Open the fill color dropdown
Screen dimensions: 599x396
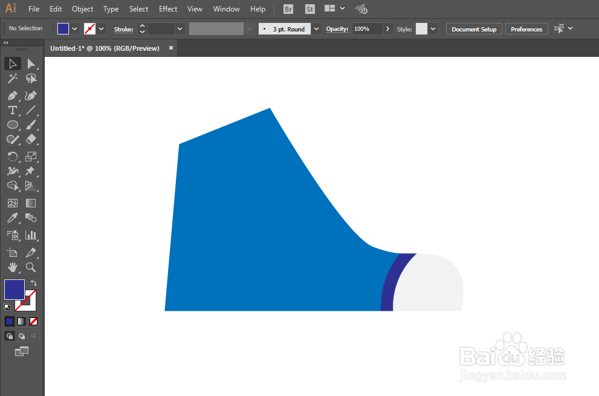pyautogui.click(x=75, y=28)
